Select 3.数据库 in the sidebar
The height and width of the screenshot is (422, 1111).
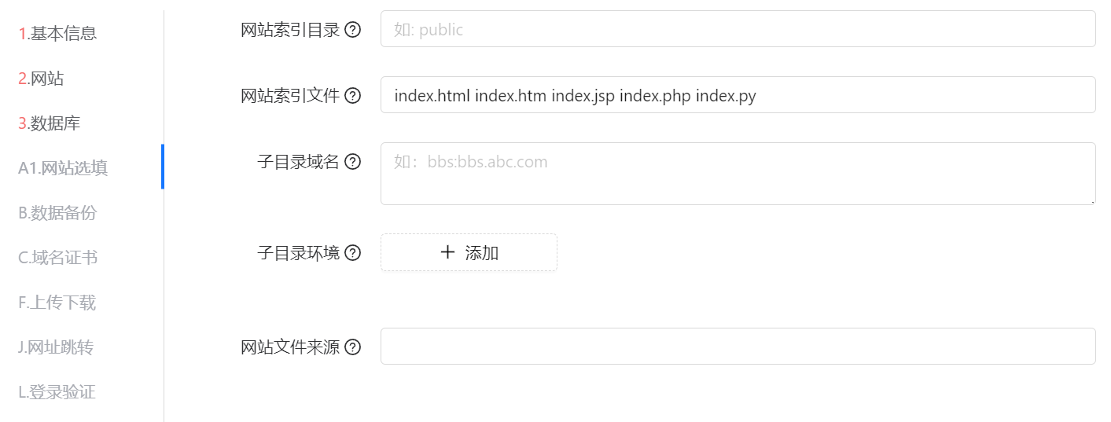click(50, 123)
